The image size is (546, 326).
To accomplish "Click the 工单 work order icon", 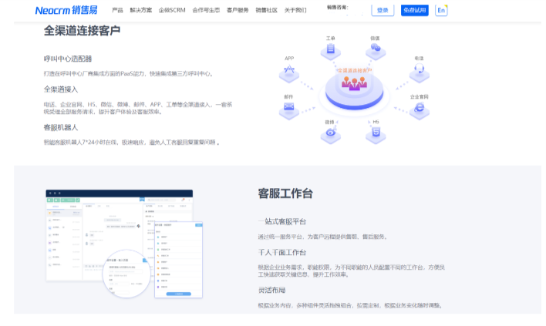I will 330,49.
